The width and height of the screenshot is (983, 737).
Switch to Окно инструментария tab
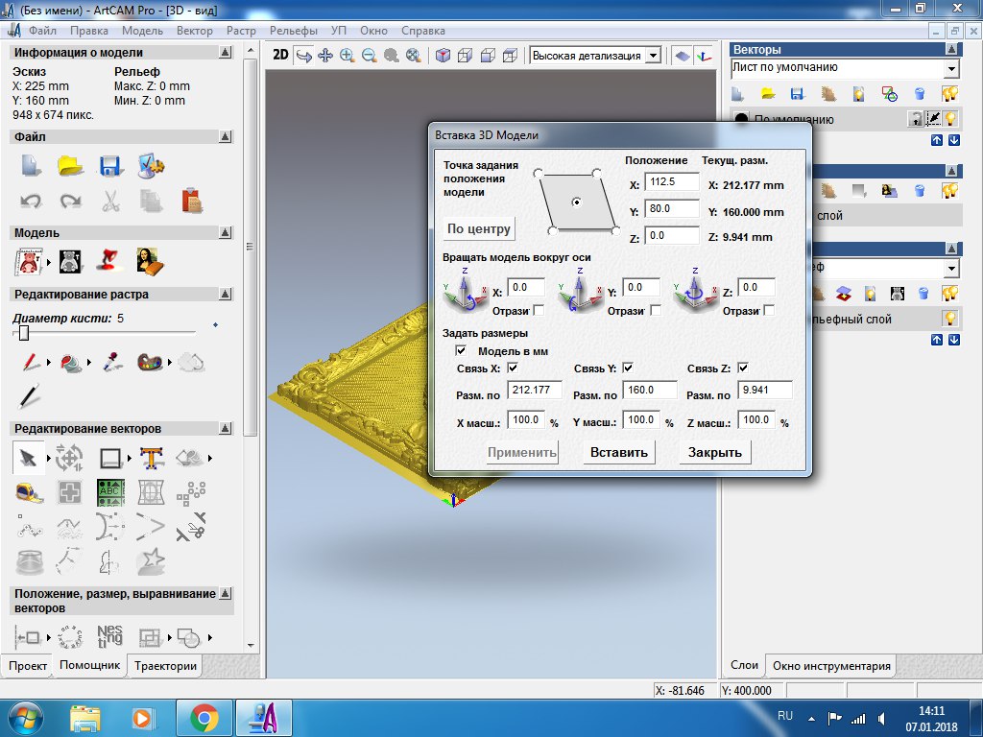tap(831, 666)
